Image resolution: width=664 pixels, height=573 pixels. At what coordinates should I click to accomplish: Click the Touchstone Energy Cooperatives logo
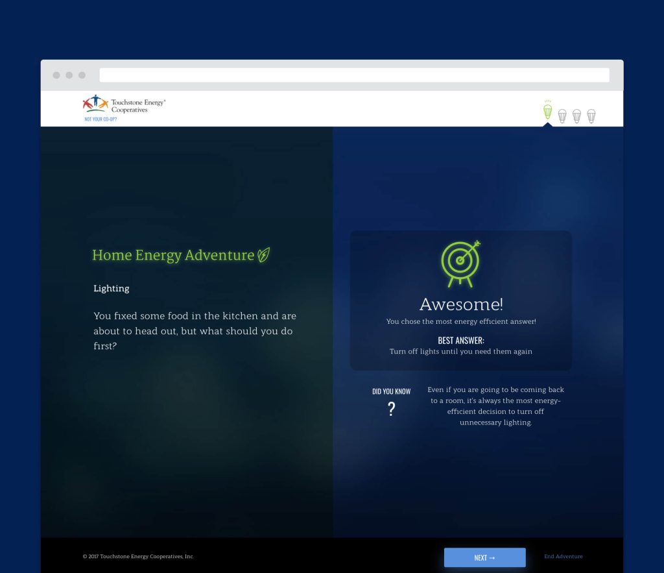(x=124, y=105)
